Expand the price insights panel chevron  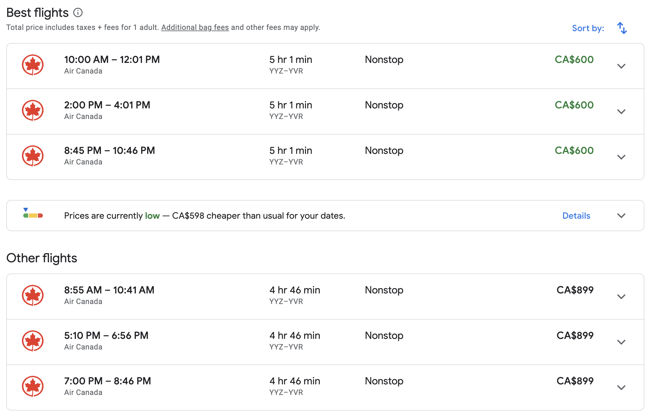pyautogui.click(x=621, y=216)
